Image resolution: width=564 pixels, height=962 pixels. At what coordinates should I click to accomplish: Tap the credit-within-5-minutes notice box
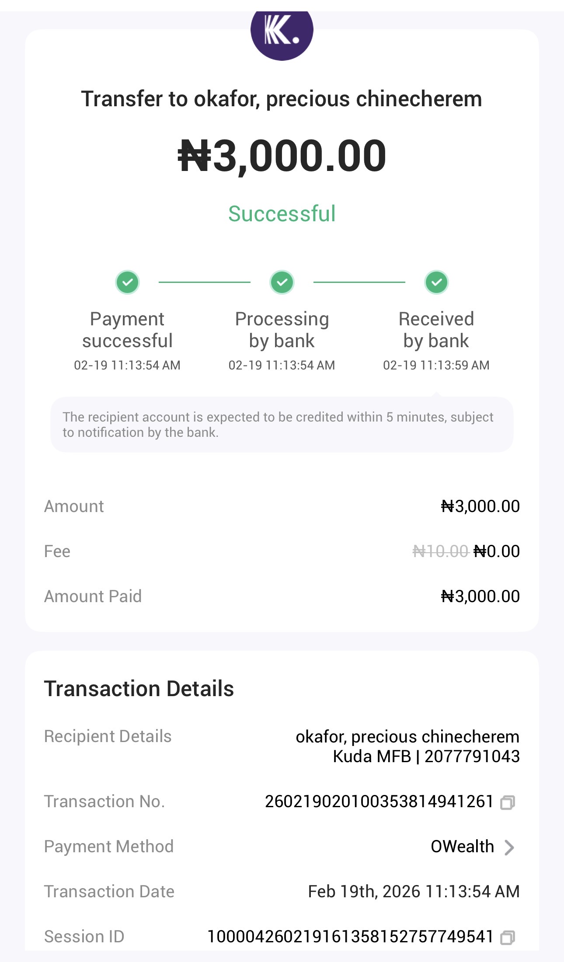(x=282, y=425)
